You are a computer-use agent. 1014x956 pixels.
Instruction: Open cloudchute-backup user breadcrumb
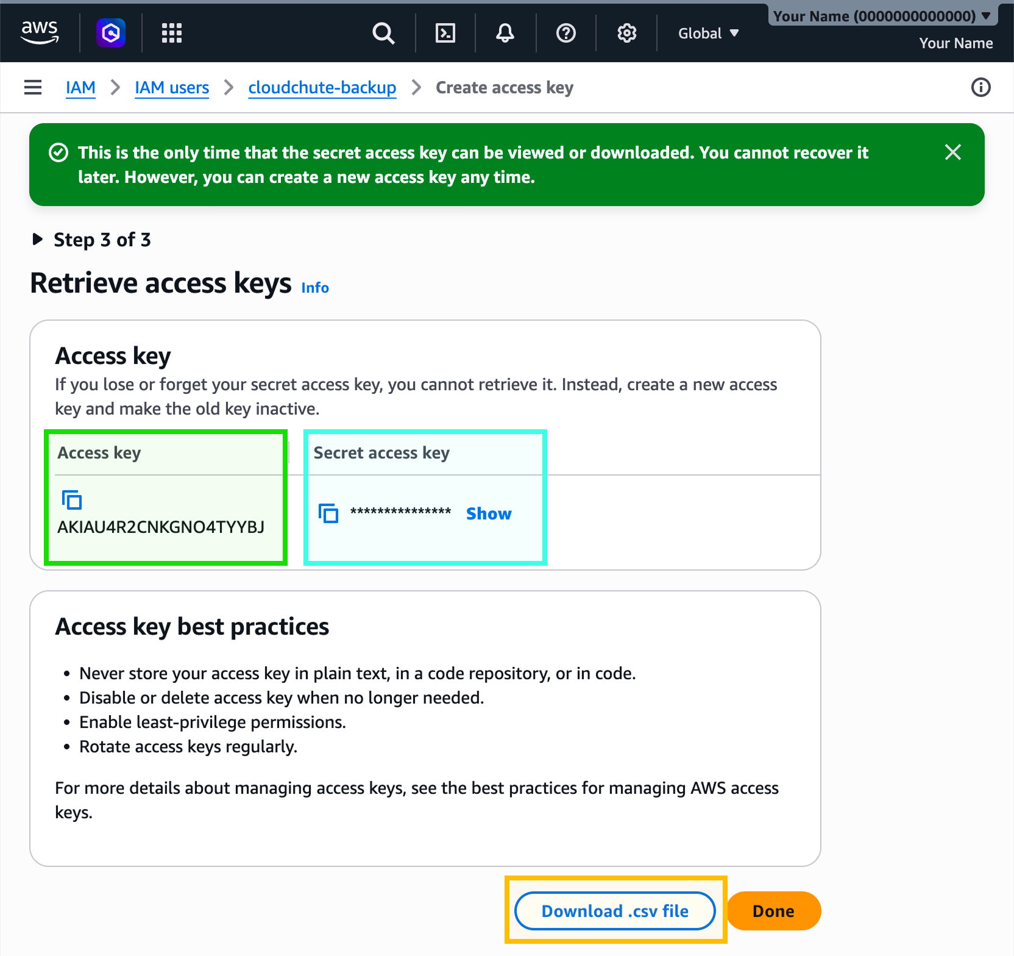click(322, 88)
